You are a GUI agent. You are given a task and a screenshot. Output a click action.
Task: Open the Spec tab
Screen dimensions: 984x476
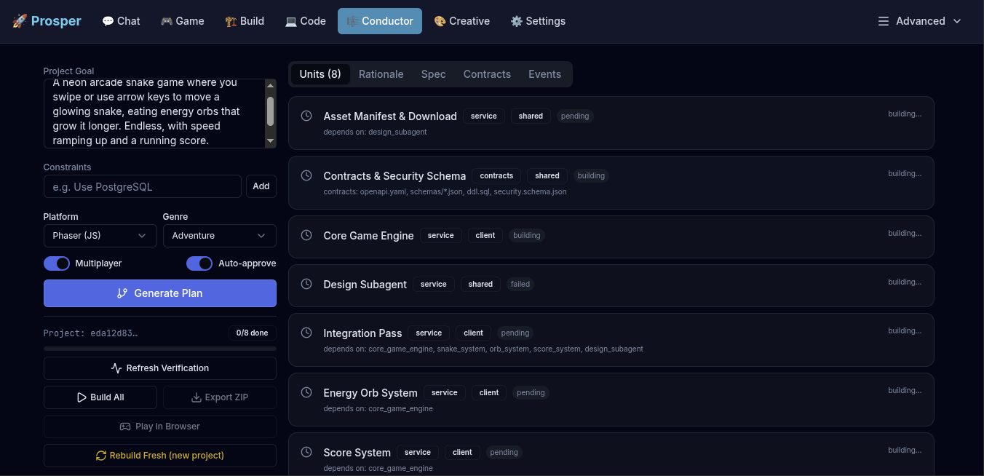point(434,74)
